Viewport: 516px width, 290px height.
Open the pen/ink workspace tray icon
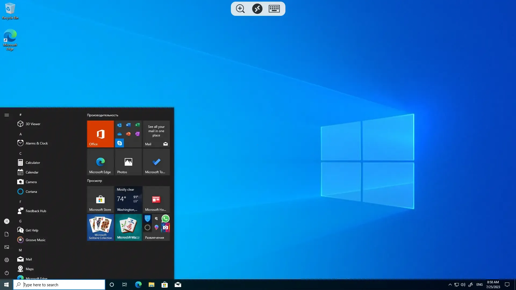click(x=471, y=285)
